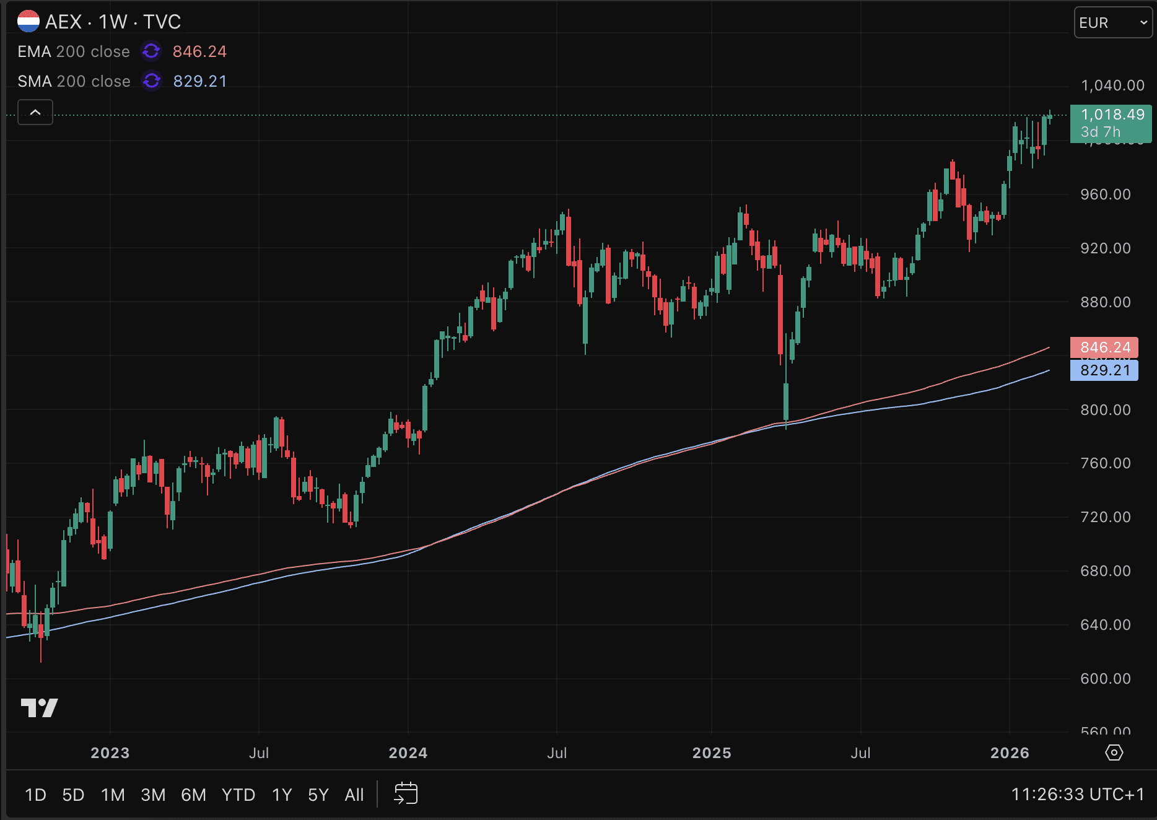
Task: Open the EUR currency dropdown
Action: pos(1112,23)
